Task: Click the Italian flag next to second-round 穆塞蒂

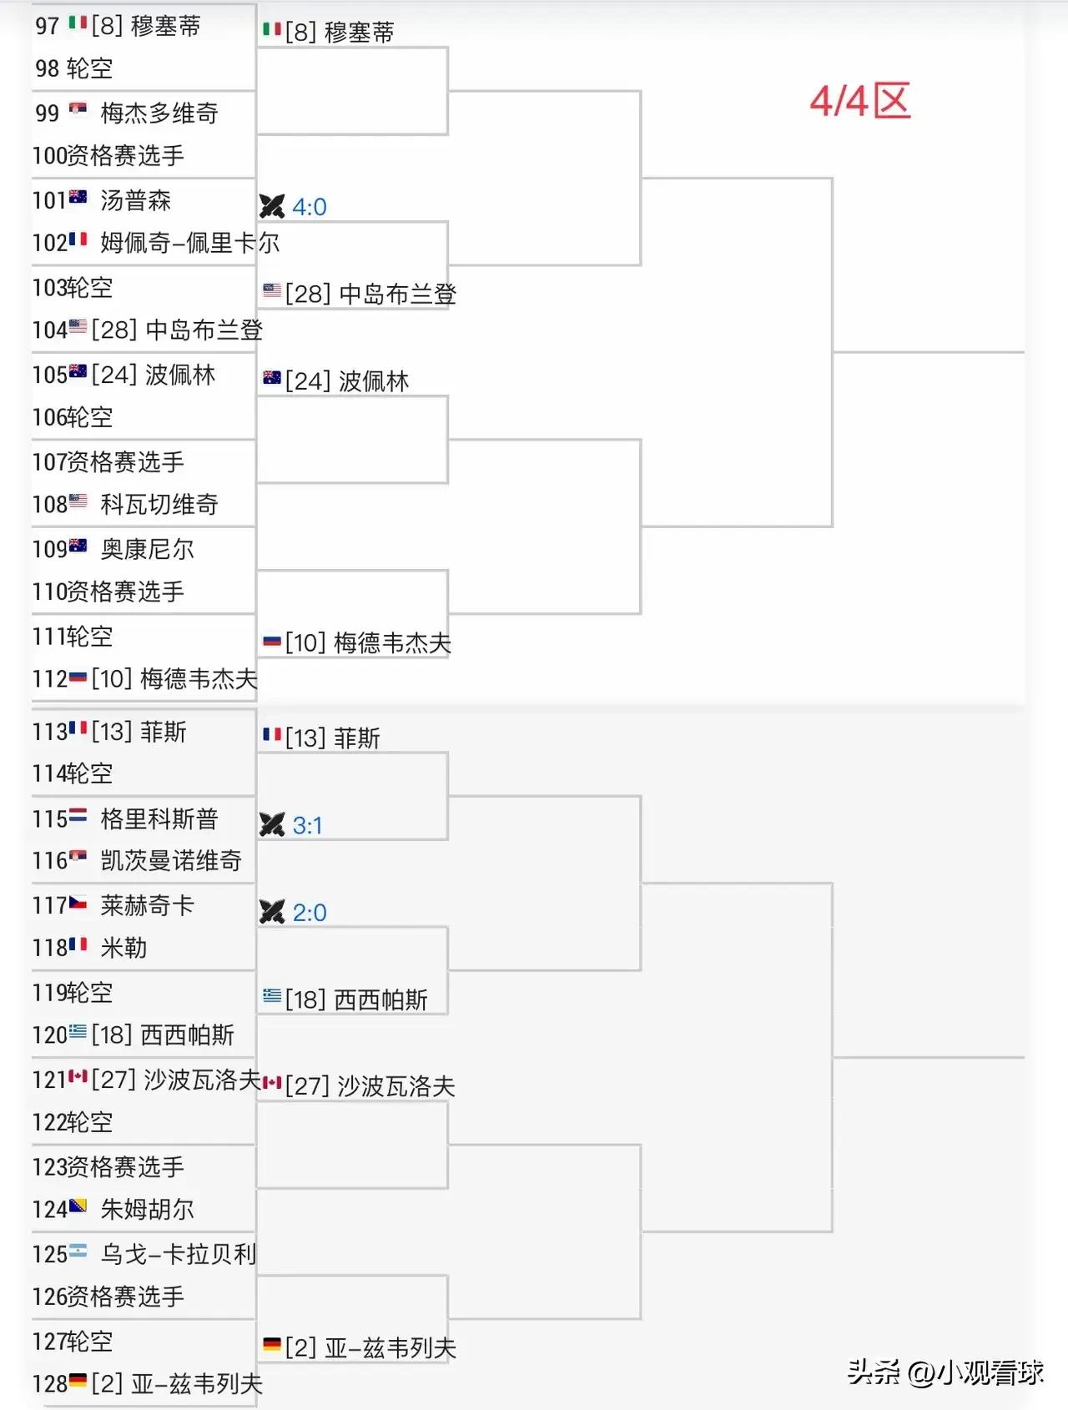Action: click(272, 30)
